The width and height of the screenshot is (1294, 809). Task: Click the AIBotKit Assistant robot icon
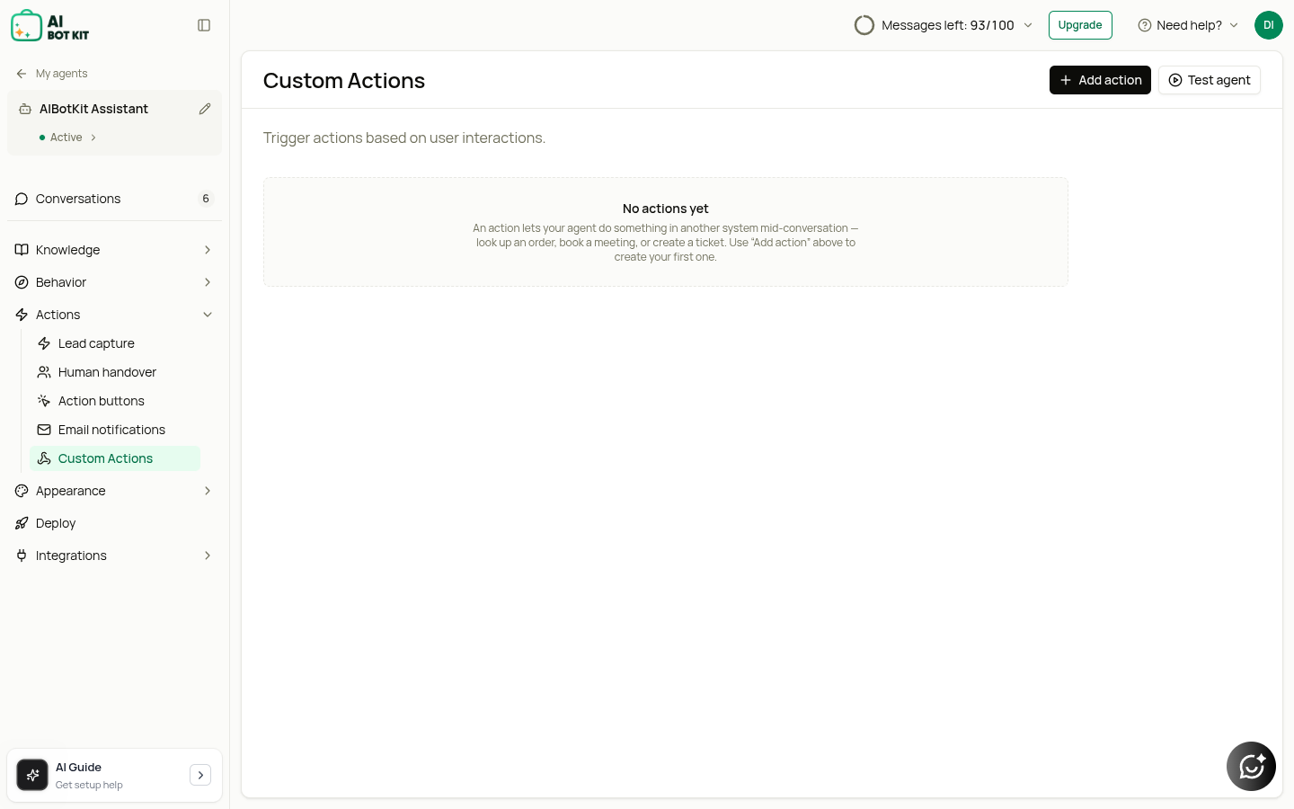coord(25,109)
